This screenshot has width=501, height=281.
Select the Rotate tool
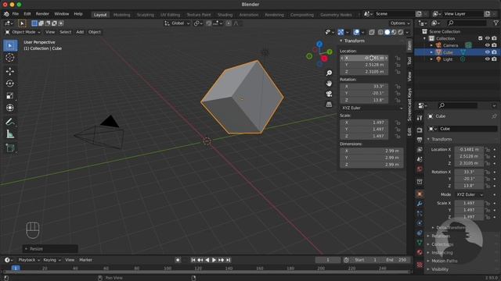[x=10, y=84]
